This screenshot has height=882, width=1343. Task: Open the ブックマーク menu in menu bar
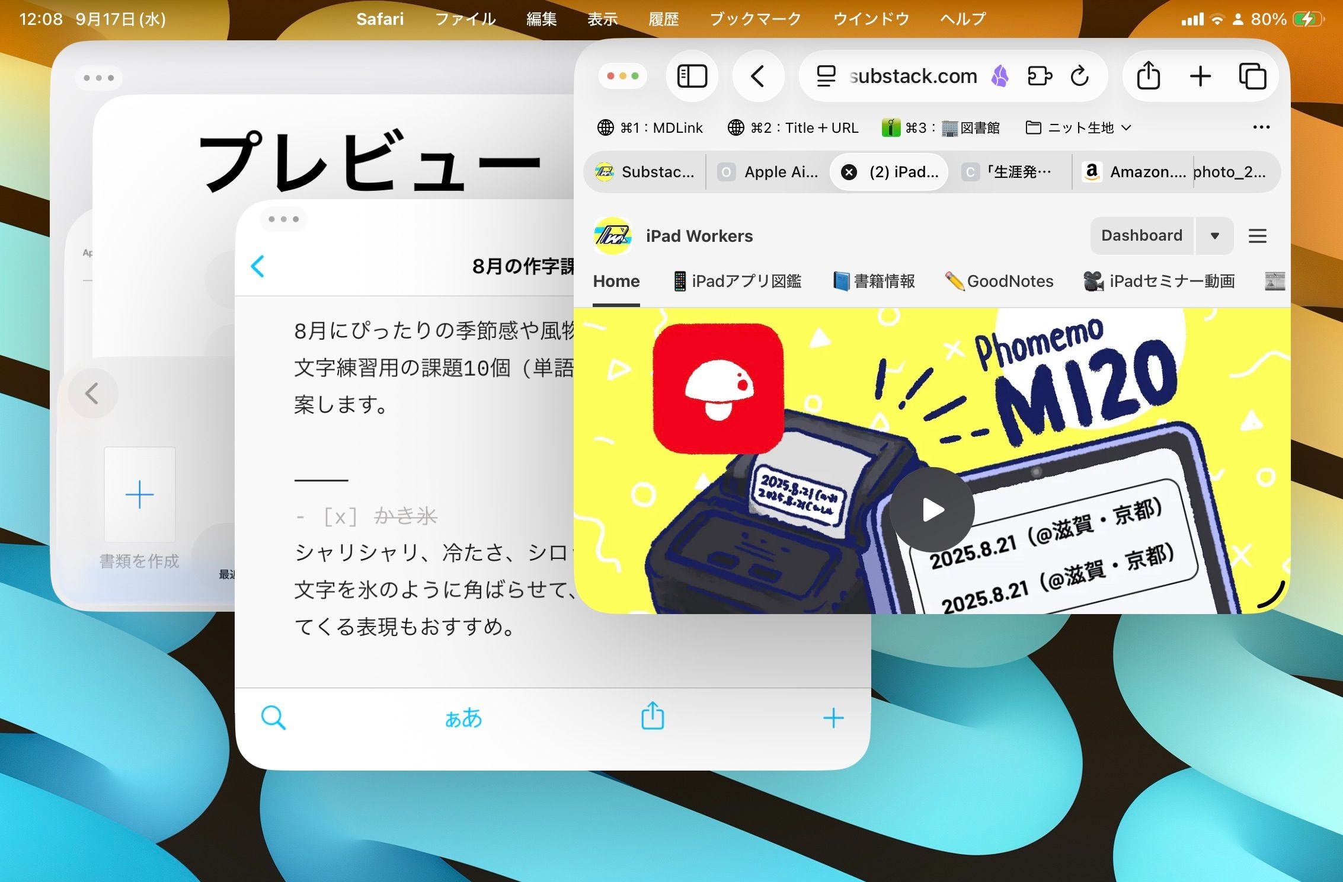755,19
